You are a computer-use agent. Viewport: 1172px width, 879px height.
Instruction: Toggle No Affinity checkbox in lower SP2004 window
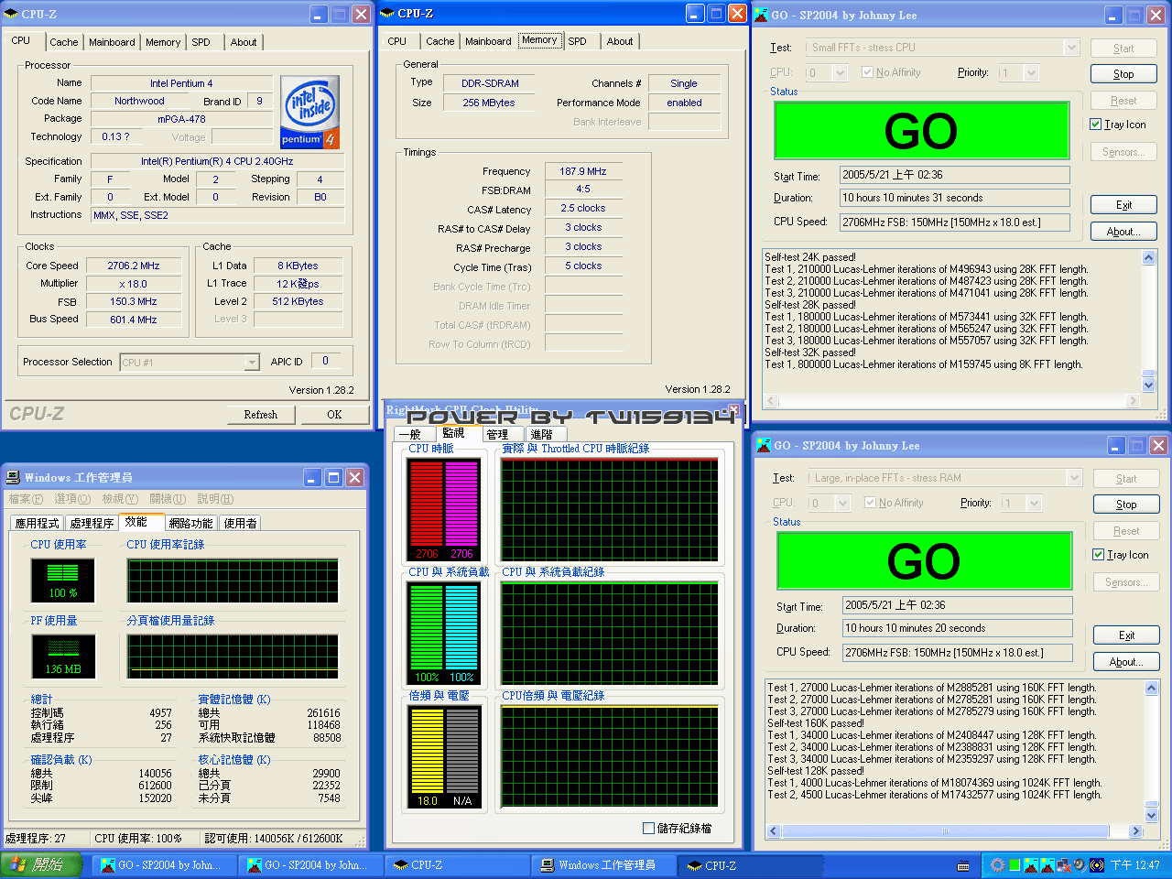[870, 503]
